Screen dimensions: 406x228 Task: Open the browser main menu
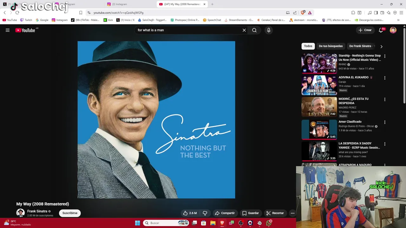401,13
